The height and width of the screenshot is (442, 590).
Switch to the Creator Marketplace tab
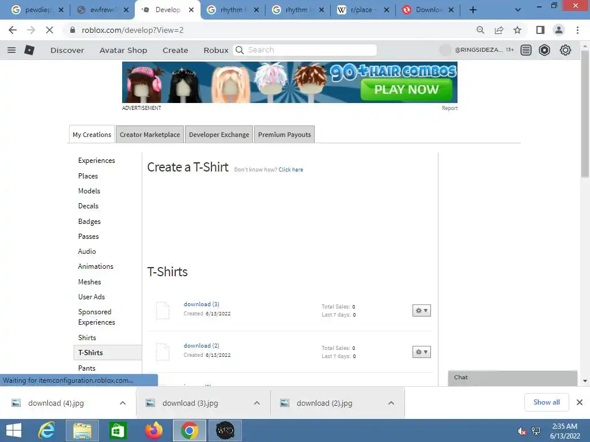(x=150, y=135)
